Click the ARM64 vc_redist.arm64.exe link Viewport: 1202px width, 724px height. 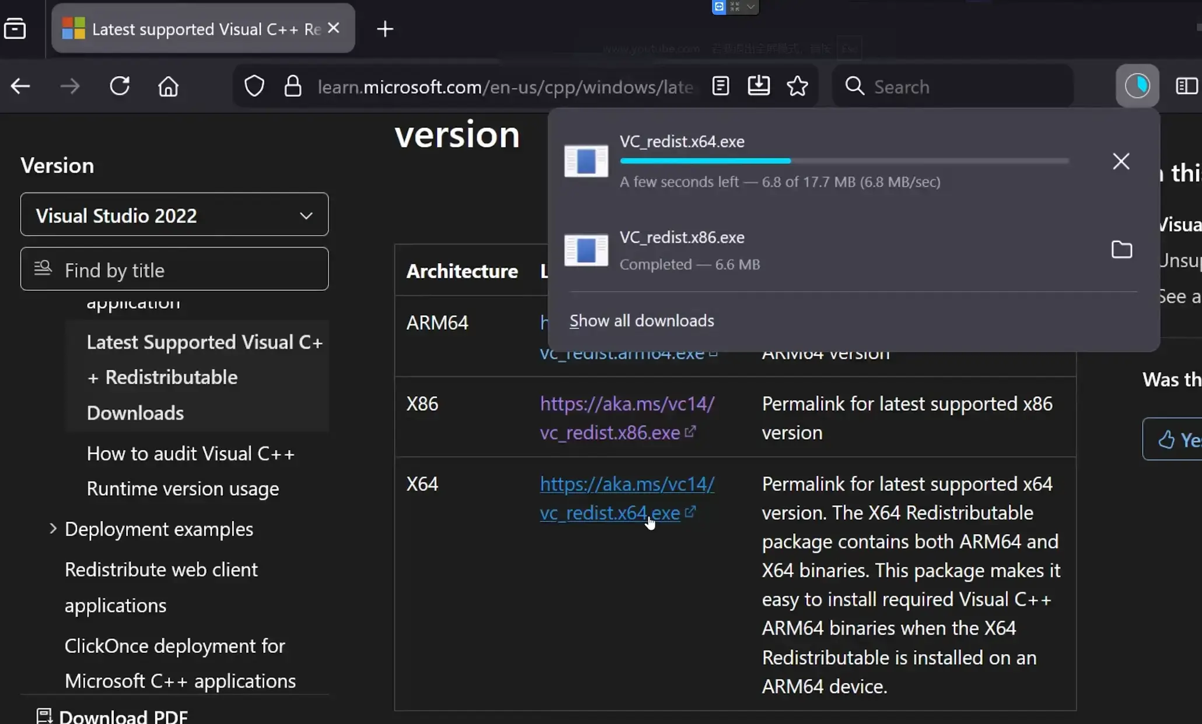pyautogui.click(x=628, y=354)
